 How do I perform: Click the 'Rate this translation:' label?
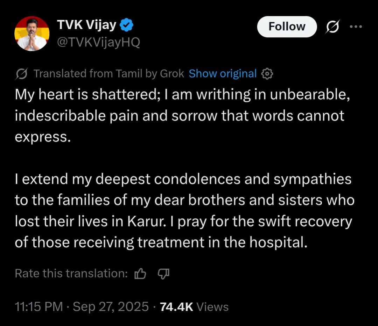tap(71, 273)
